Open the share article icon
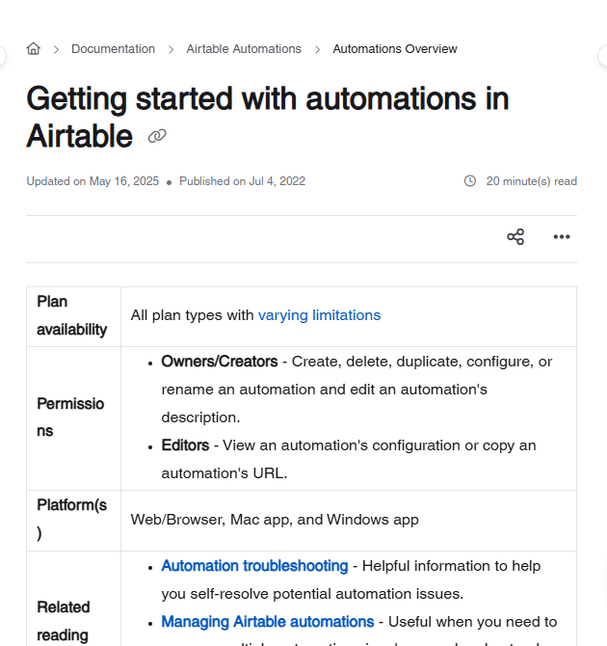 pos(515,237)
